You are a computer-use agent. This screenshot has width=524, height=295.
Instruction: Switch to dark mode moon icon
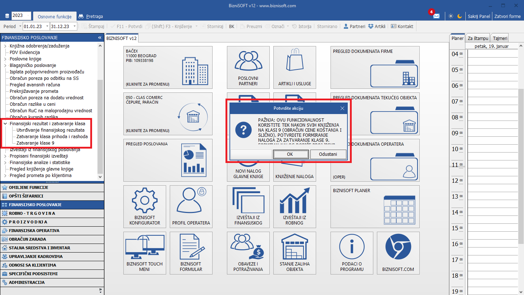point(460,16)
